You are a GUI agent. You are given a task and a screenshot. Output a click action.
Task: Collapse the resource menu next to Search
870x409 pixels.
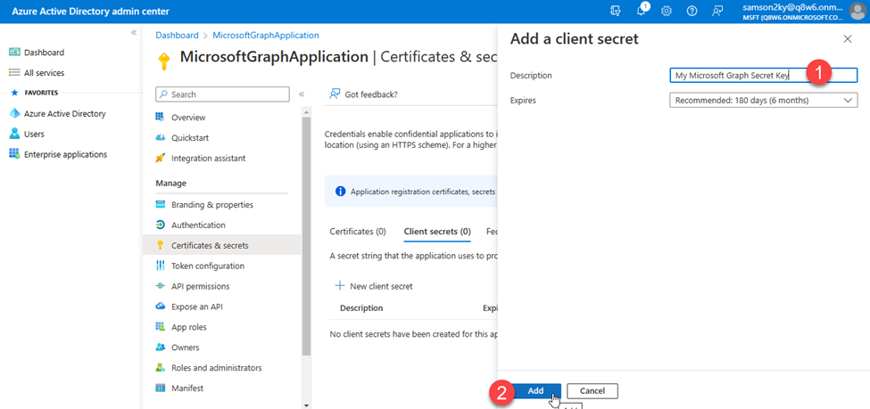pyautogui.click(x=302, y=94)
